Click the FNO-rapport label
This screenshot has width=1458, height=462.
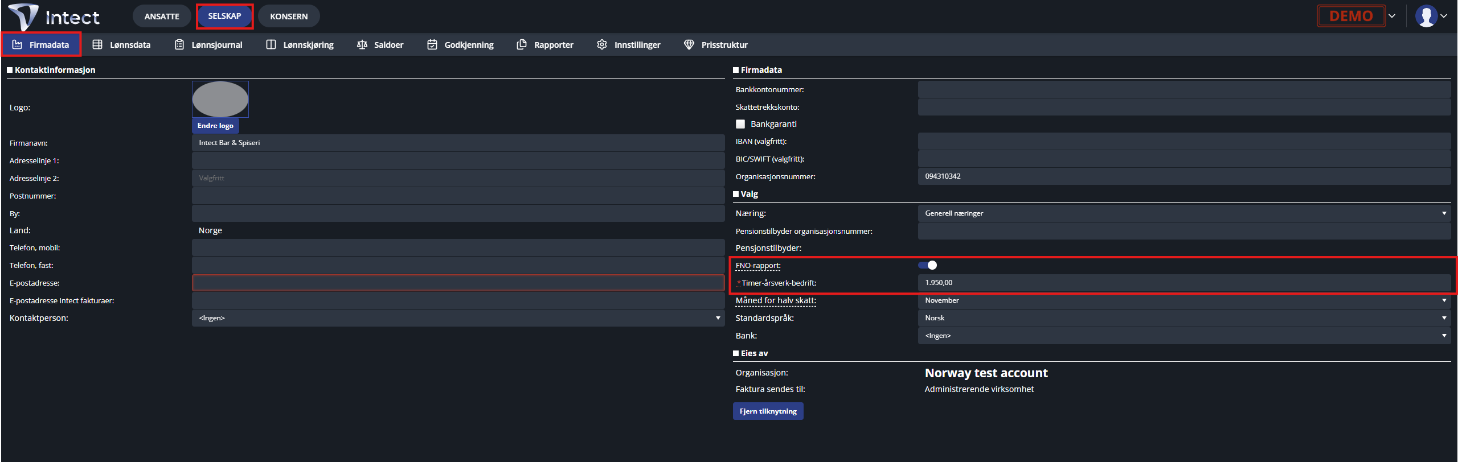(x=758, y=266)
